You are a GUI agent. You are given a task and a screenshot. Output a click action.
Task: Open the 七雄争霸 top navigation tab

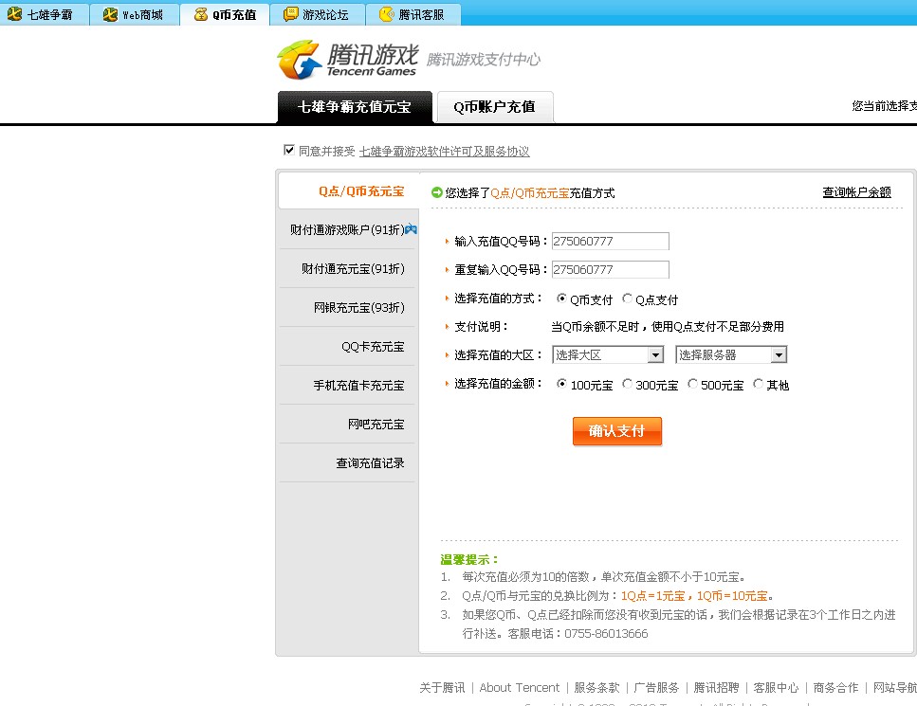45,14
